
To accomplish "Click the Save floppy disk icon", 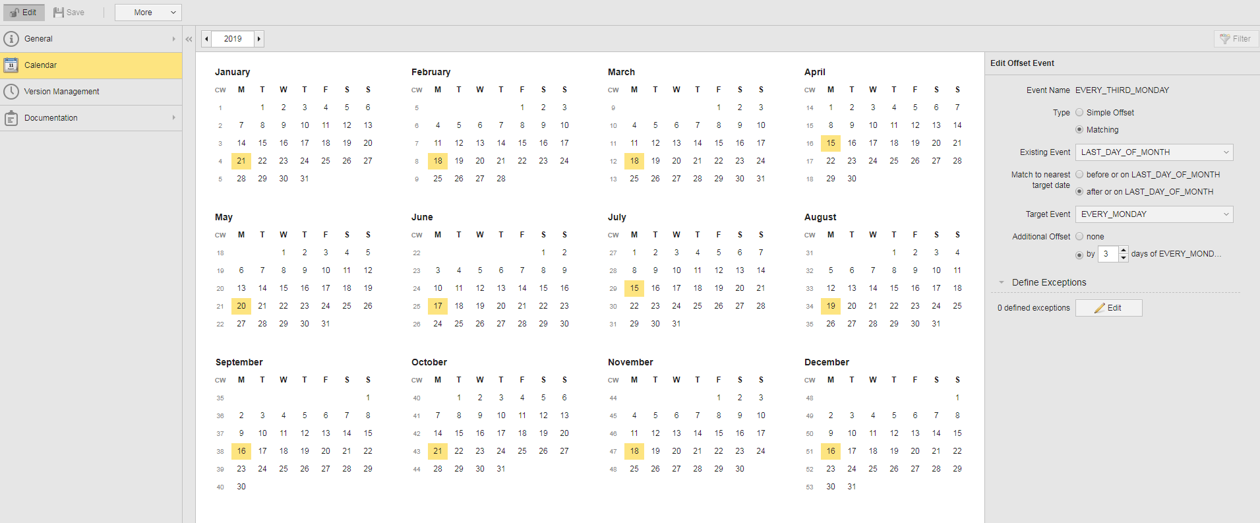I will point(59,13).
